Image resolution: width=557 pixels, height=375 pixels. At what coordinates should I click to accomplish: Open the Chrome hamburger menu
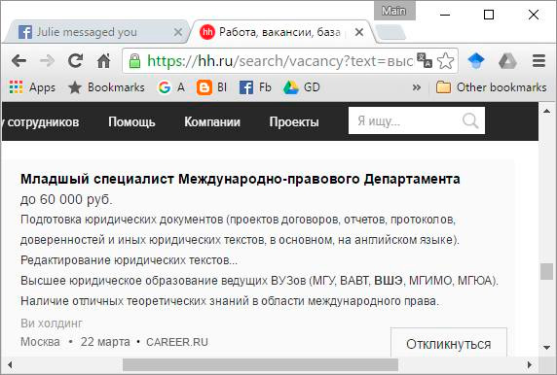[x=538, y=61]
